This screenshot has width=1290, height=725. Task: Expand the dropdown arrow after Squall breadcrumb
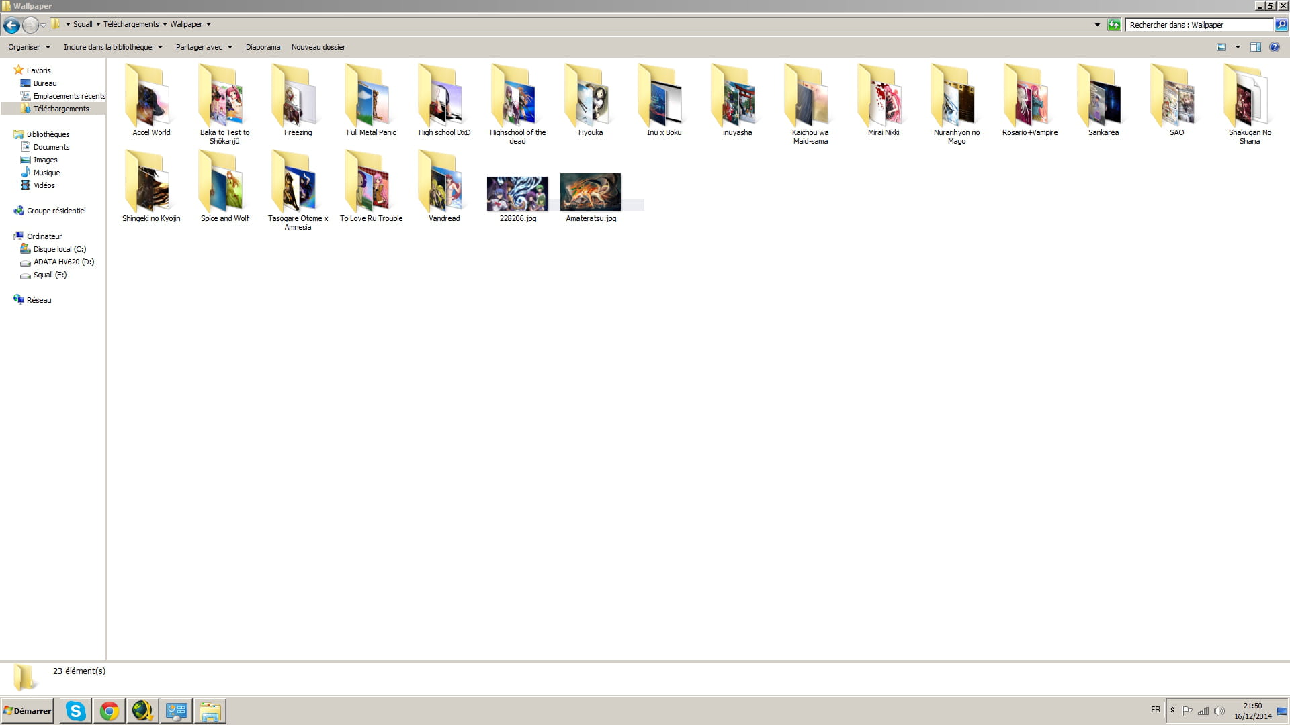tap(98, 25)
